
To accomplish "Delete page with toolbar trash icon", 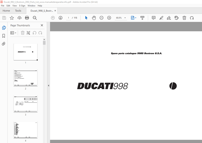I will click(x=184, y=18).
